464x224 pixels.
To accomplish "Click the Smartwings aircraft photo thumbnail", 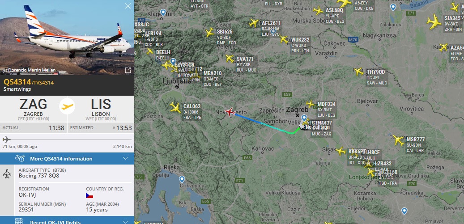I will (x=67, y=38).
